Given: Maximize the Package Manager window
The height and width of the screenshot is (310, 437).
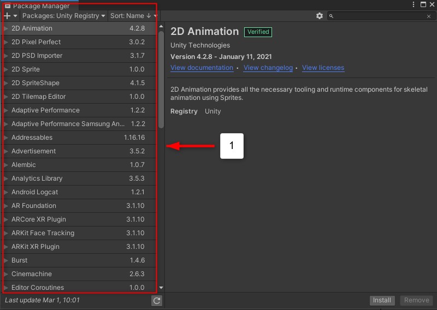Looking at the screenshot, I should pos(423,4).
